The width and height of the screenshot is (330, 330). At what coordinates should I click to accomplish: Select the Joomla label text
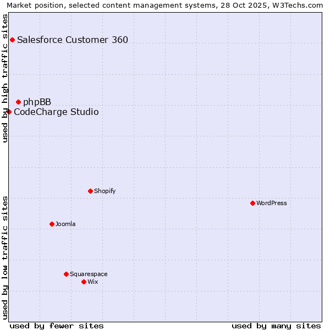(65, 224)
